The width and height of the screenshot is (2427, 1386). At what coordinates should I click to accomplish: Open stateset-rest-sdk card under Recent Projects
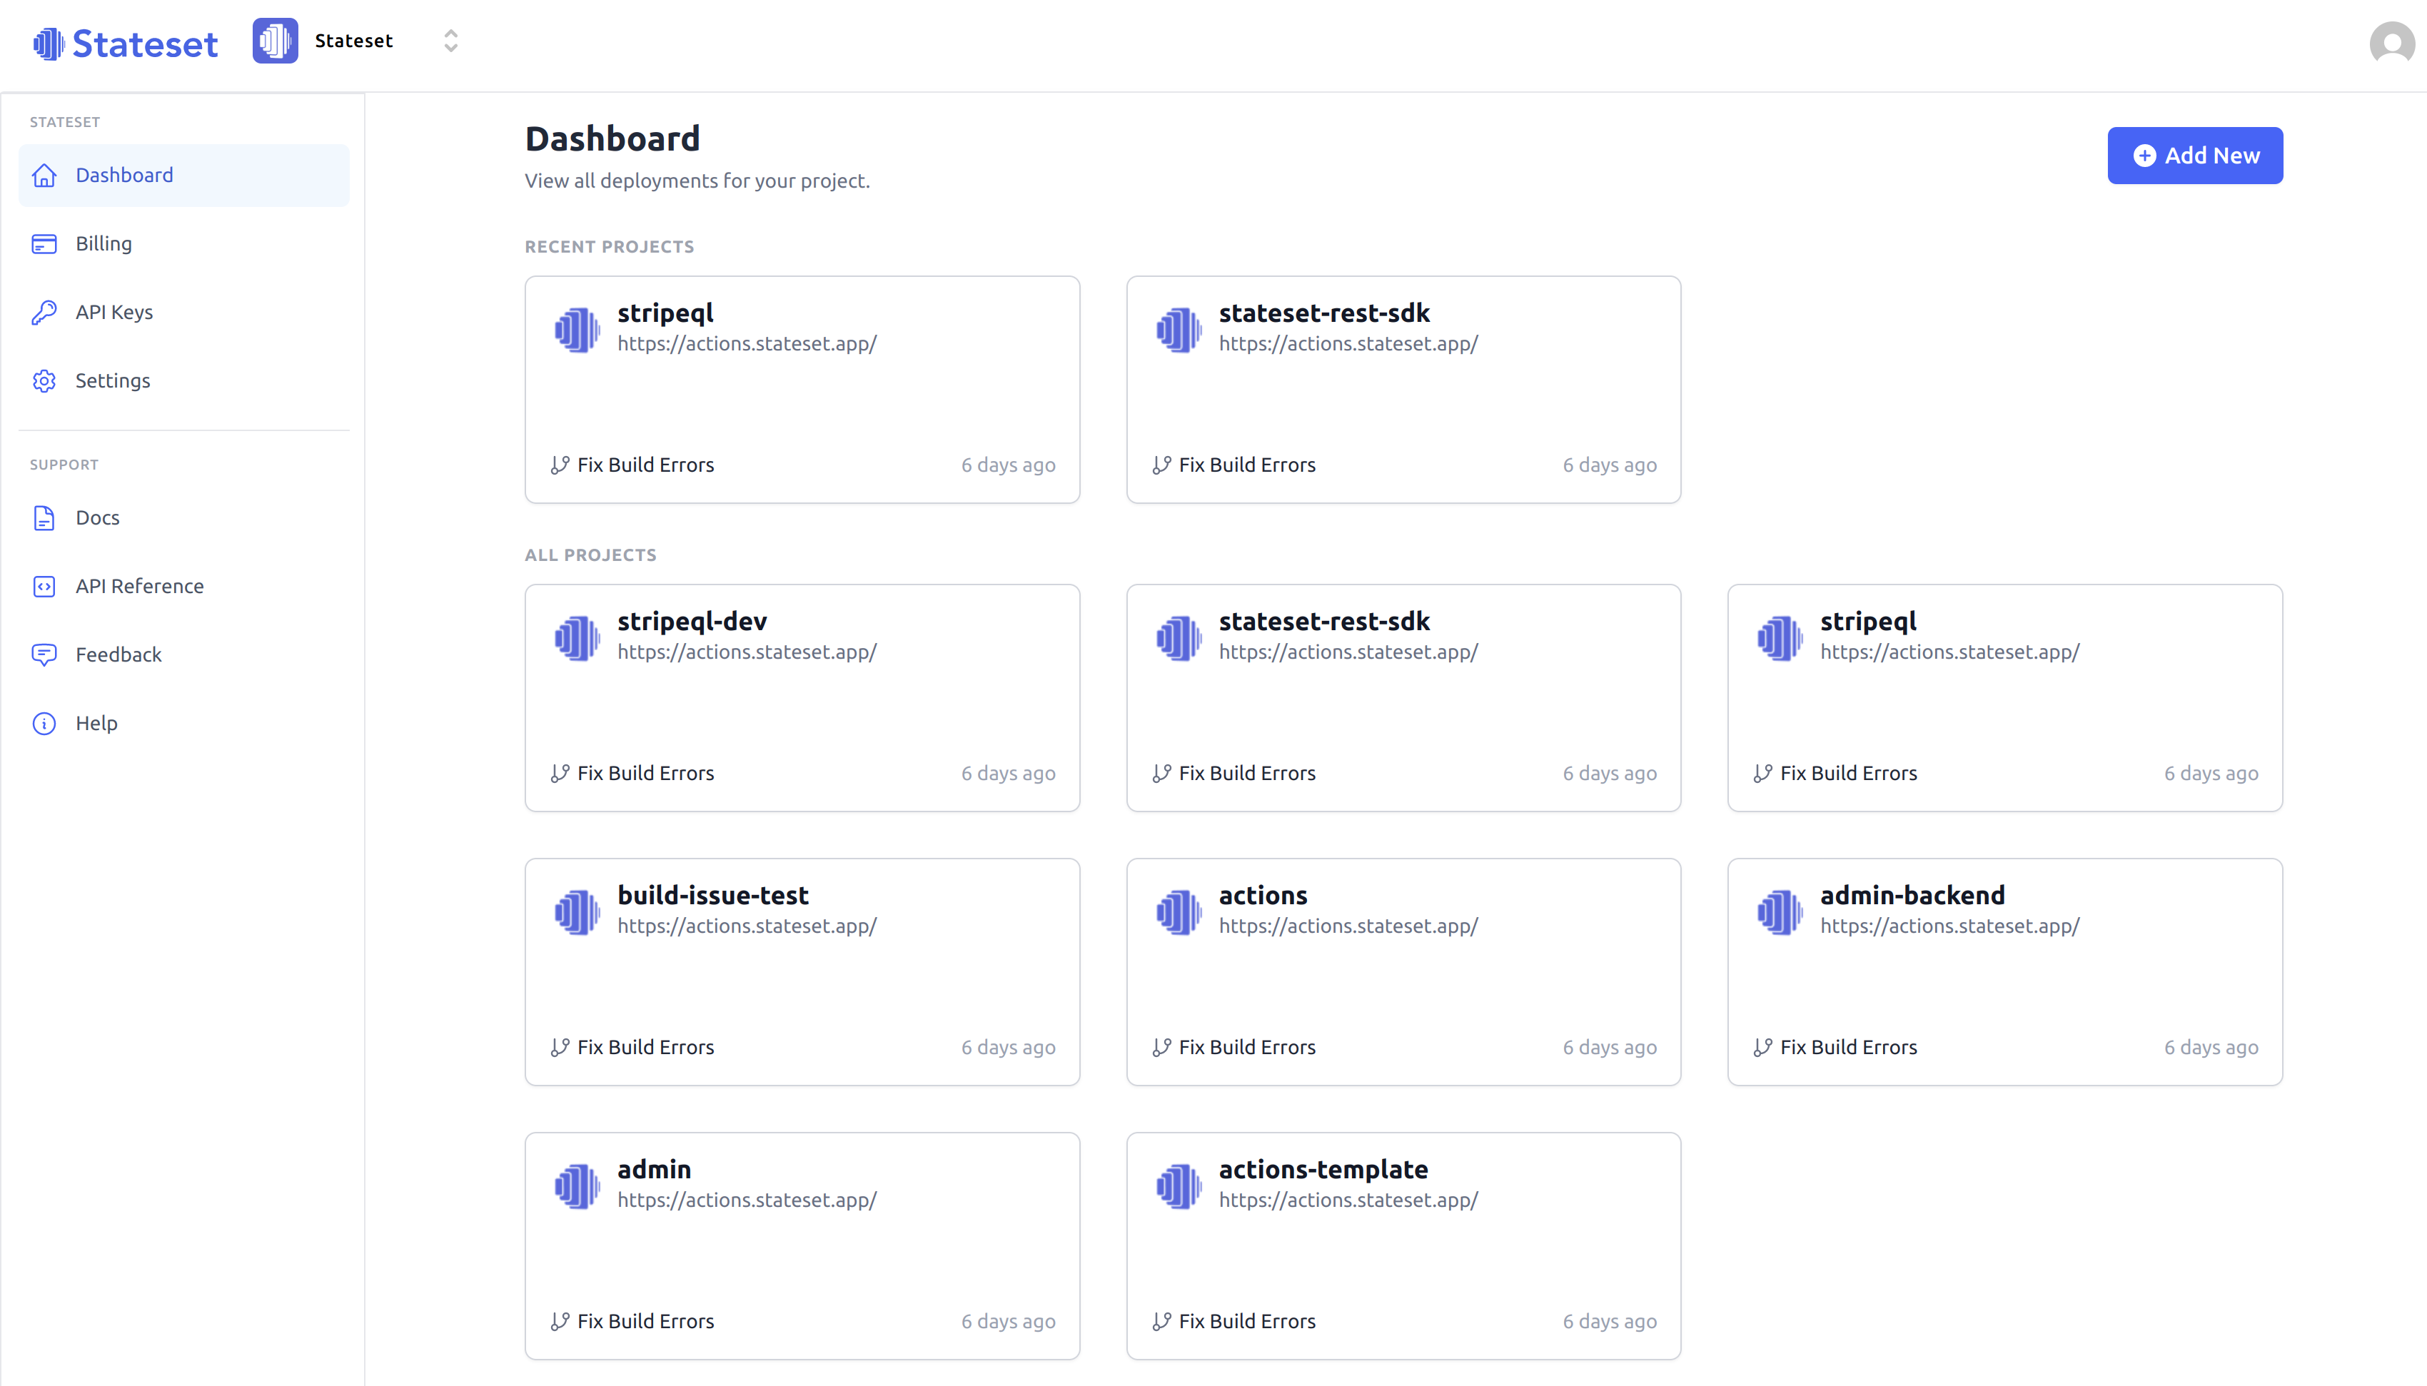tap(1404, 390)
